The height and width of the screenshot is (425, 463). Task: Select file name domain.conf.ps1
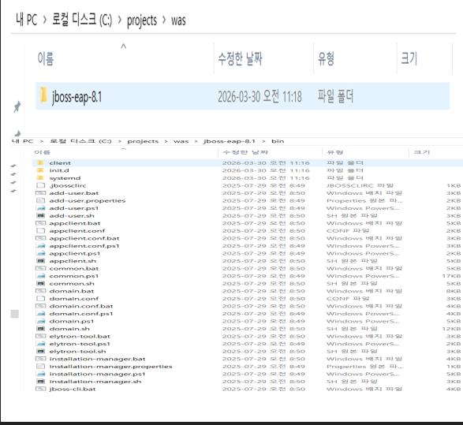pos(81,314)
